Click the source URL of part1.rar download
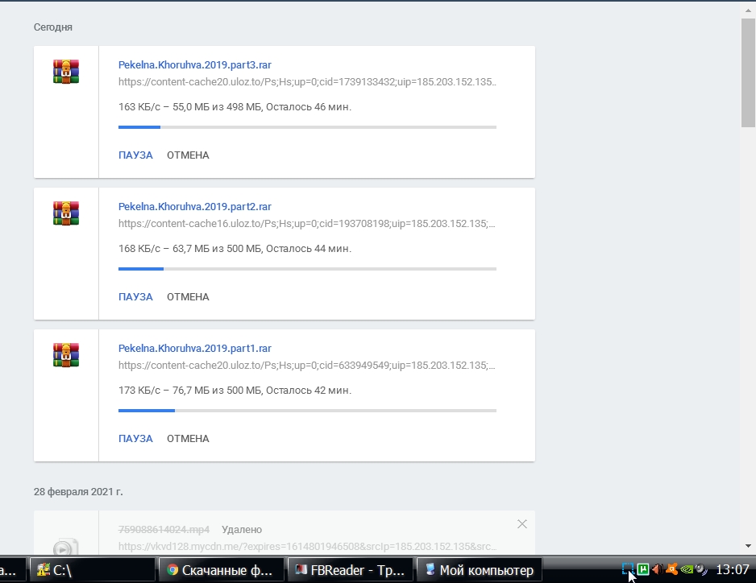Image resolution: width=756 pixels, height=583 pixels. 306,366
